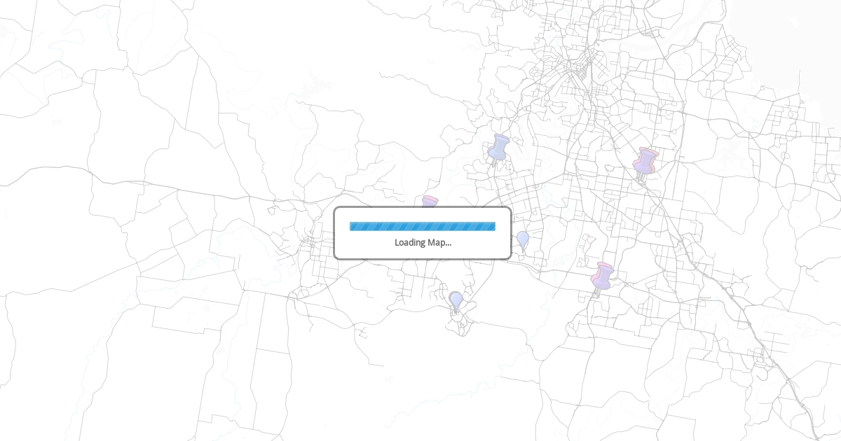Image resolution: width=841 pixels, height=441 pixels.
Task: Click white space below the Loading Map text
Action: coord(423,253)
